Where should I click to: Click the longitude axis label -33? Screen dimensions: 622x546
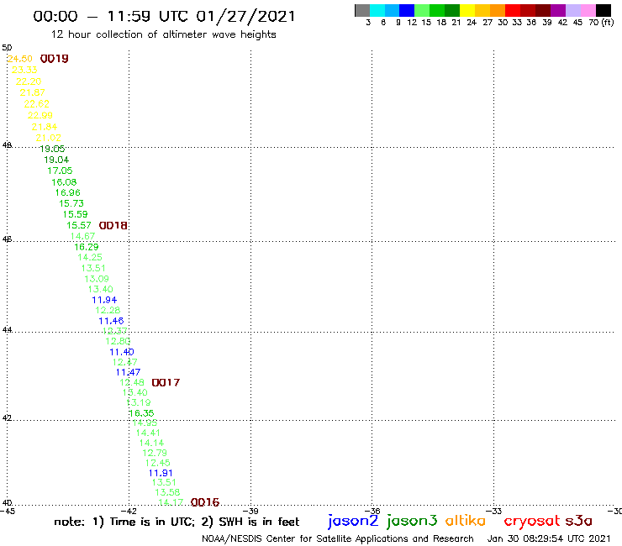pyautogui.click(x=494, y=512)
